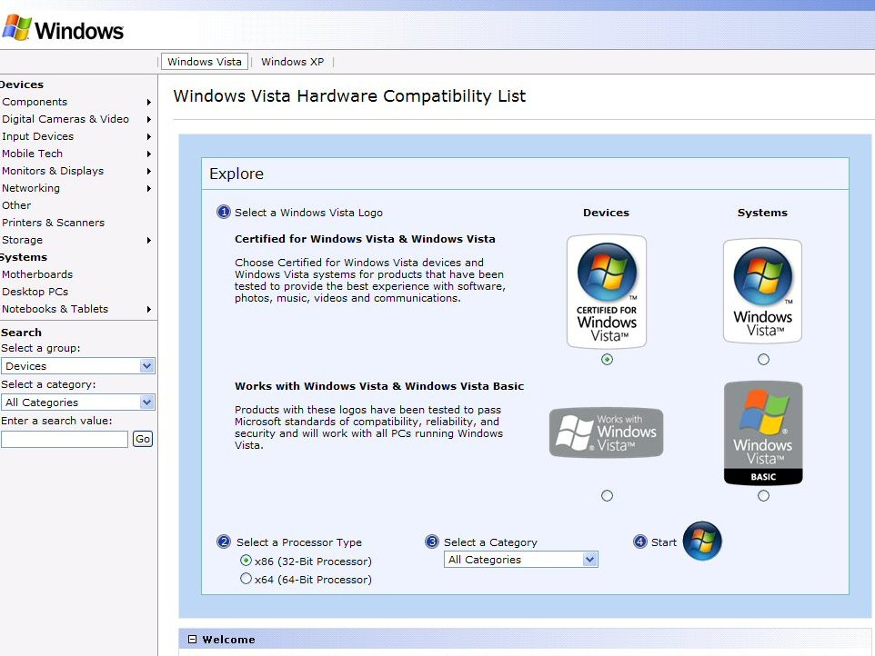Click the black Windows Vista Basic logo
This screenshot has height=656, width=875.
[762, 432]
